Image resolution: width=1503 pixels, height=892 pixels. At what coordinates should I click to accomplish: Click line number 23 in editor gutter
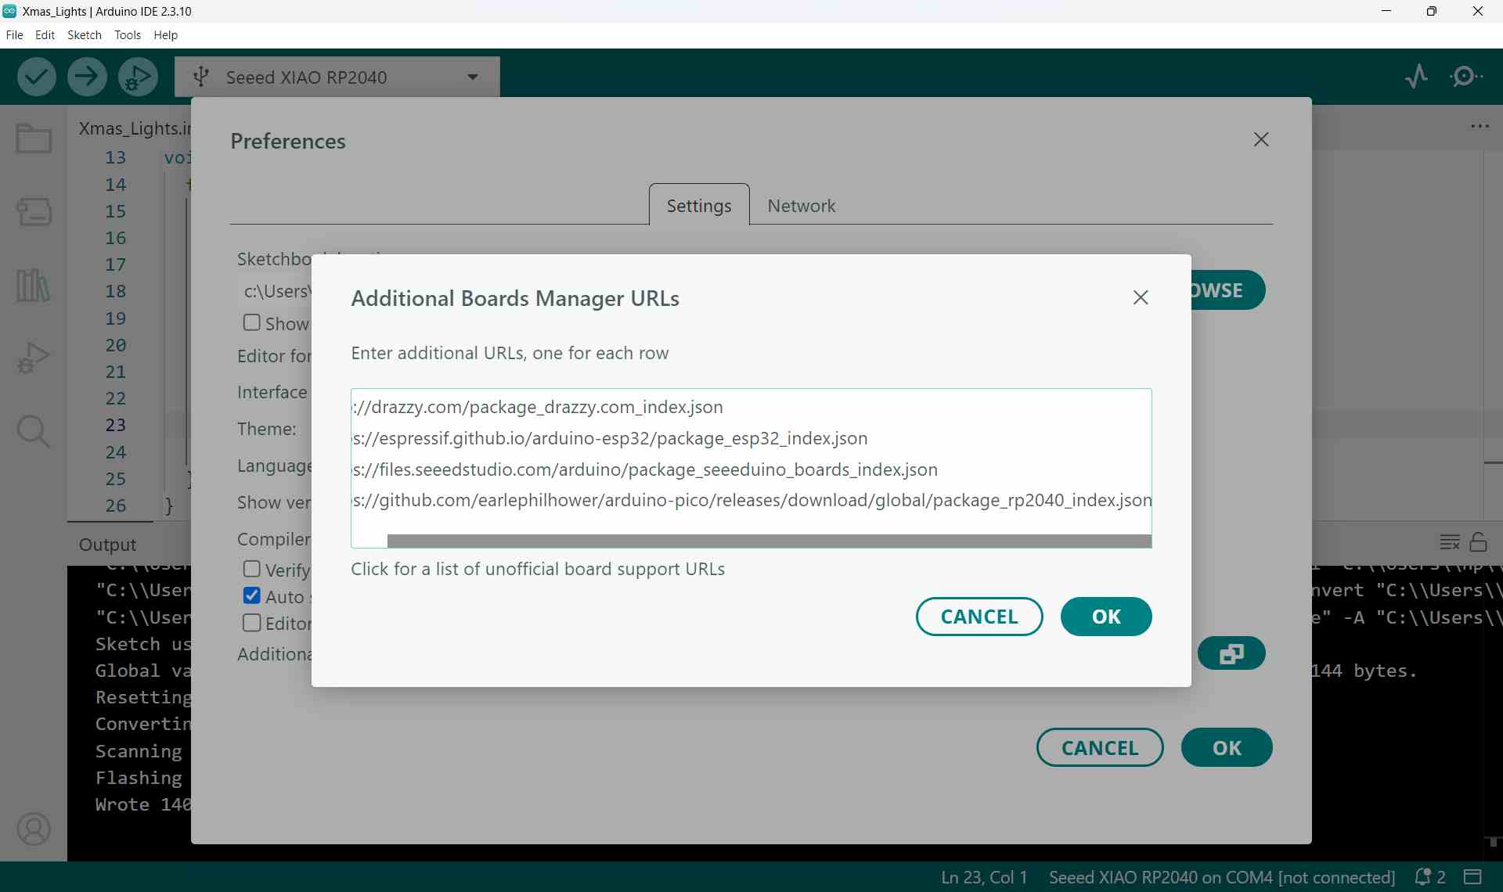coord(116,425)
